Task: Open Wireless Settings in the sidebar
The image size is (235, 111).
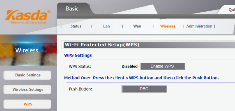Action: click(x=28, y=89)
